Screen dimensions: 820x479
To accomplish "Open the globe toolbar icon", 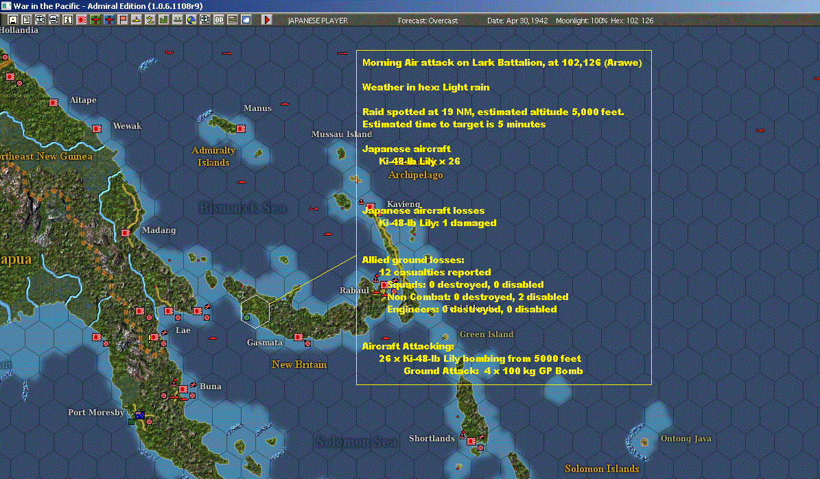I will point(191,20).
